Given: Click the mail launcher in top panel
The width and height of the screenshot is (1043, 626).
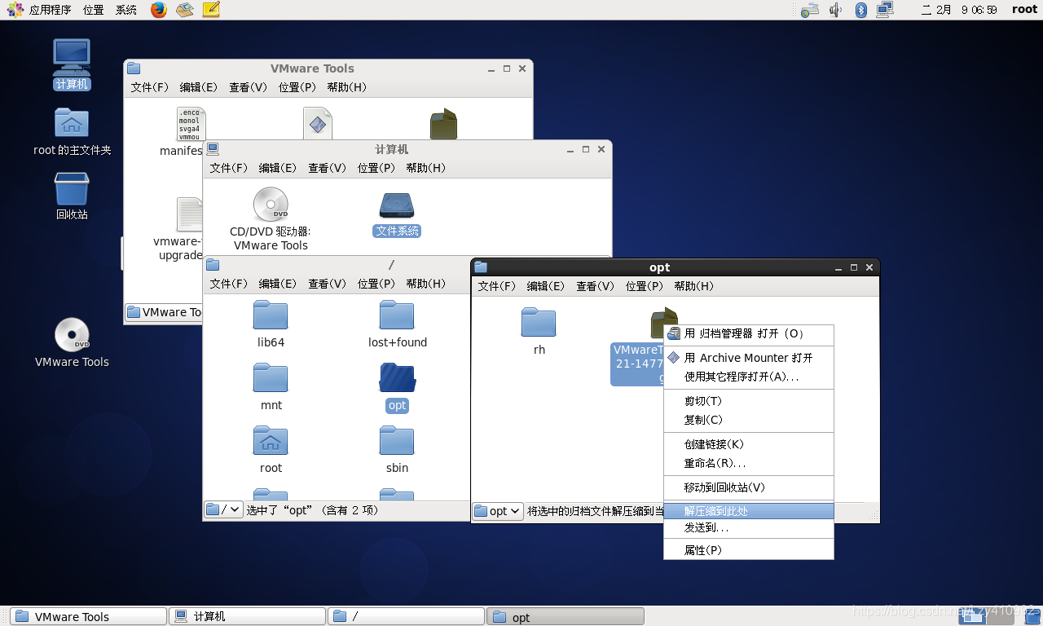Looking at the screenshot, I should (185, 10).
